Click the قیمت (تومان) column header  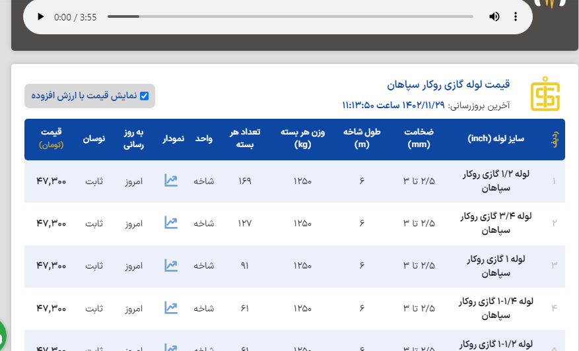click(x=51, y=139)
